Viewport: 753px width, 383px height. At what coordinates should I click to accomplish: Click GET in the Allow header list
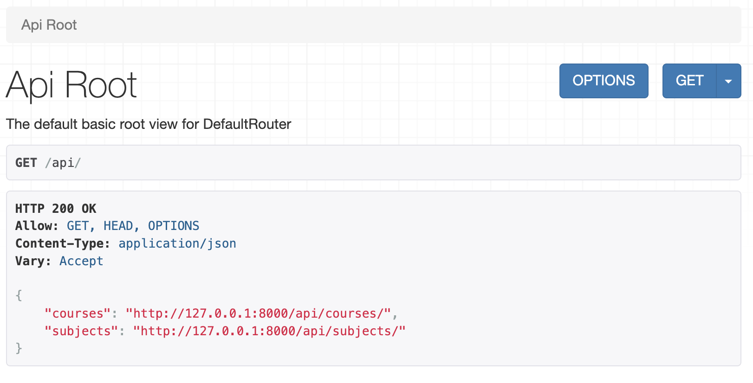coord(78,226)
